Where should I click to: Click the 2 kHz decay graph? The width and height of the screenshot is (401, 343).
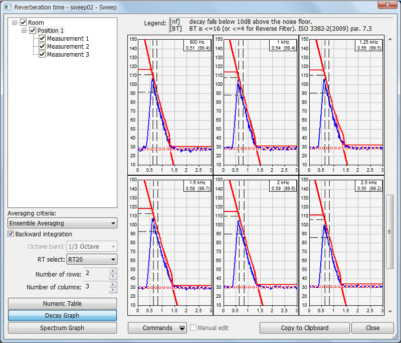tap(256, 246)
